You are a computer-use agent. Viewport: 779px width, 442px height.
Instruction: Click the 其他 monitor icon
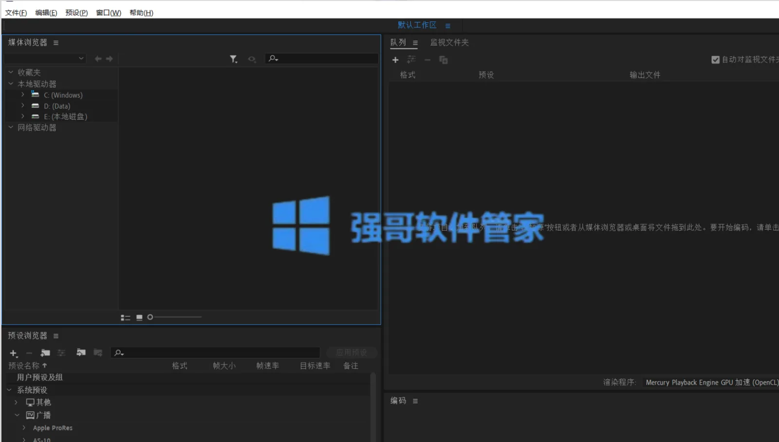click(x=30, y=403)
